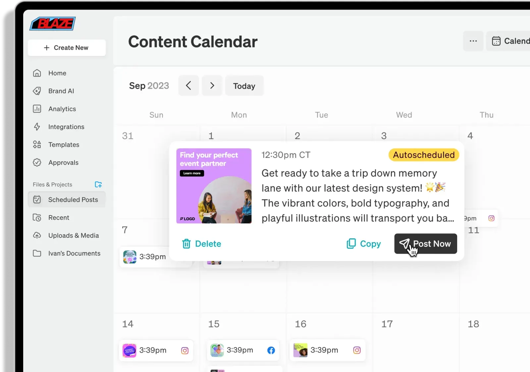530x372 pixels.
Task: Click the Blaze logo
Action: click(x=53, y=23)
